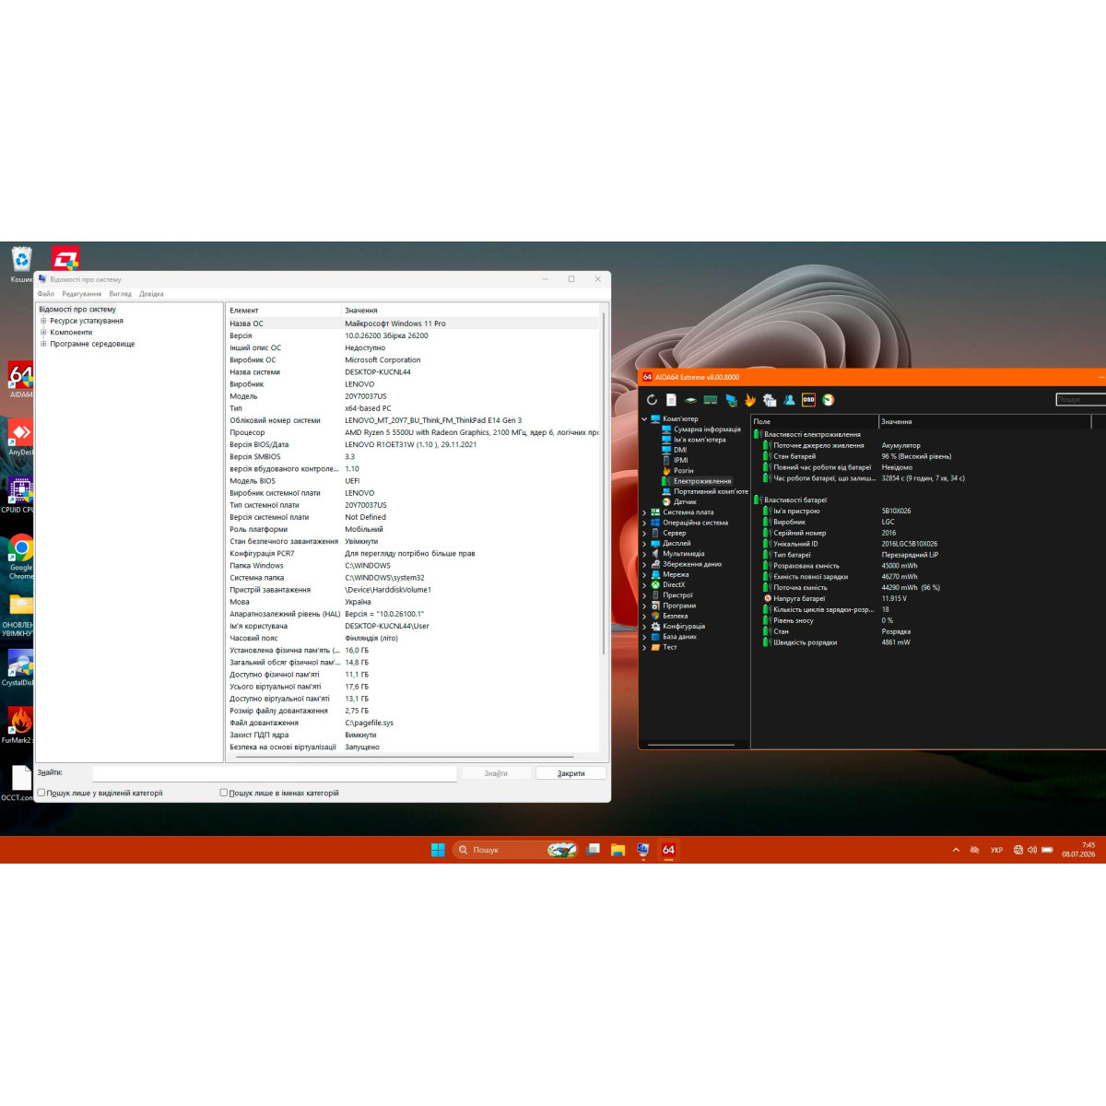This screenshot has width=1106, height=1106.
Task: Expand Системна плата node in AIDA64
Action: [x=644, y=512]
